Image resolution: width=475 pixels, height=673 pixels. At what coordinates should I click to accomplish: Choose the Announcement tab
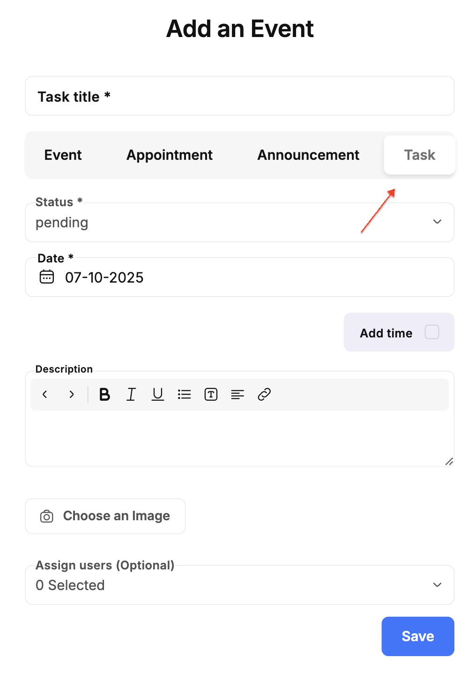pos(308,155)
